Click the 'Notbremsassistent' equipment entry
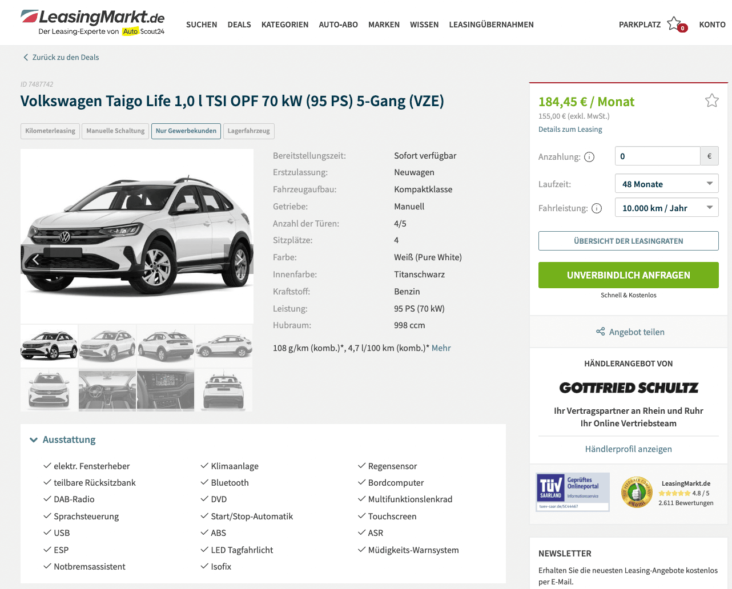 (x=90, y=567)
